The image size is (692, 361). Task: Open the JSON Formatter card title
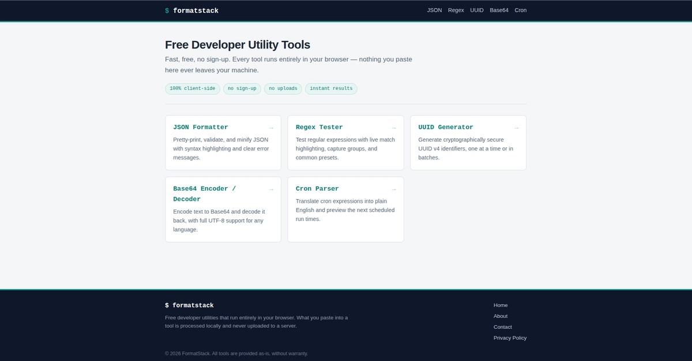[x=201, y=127]
